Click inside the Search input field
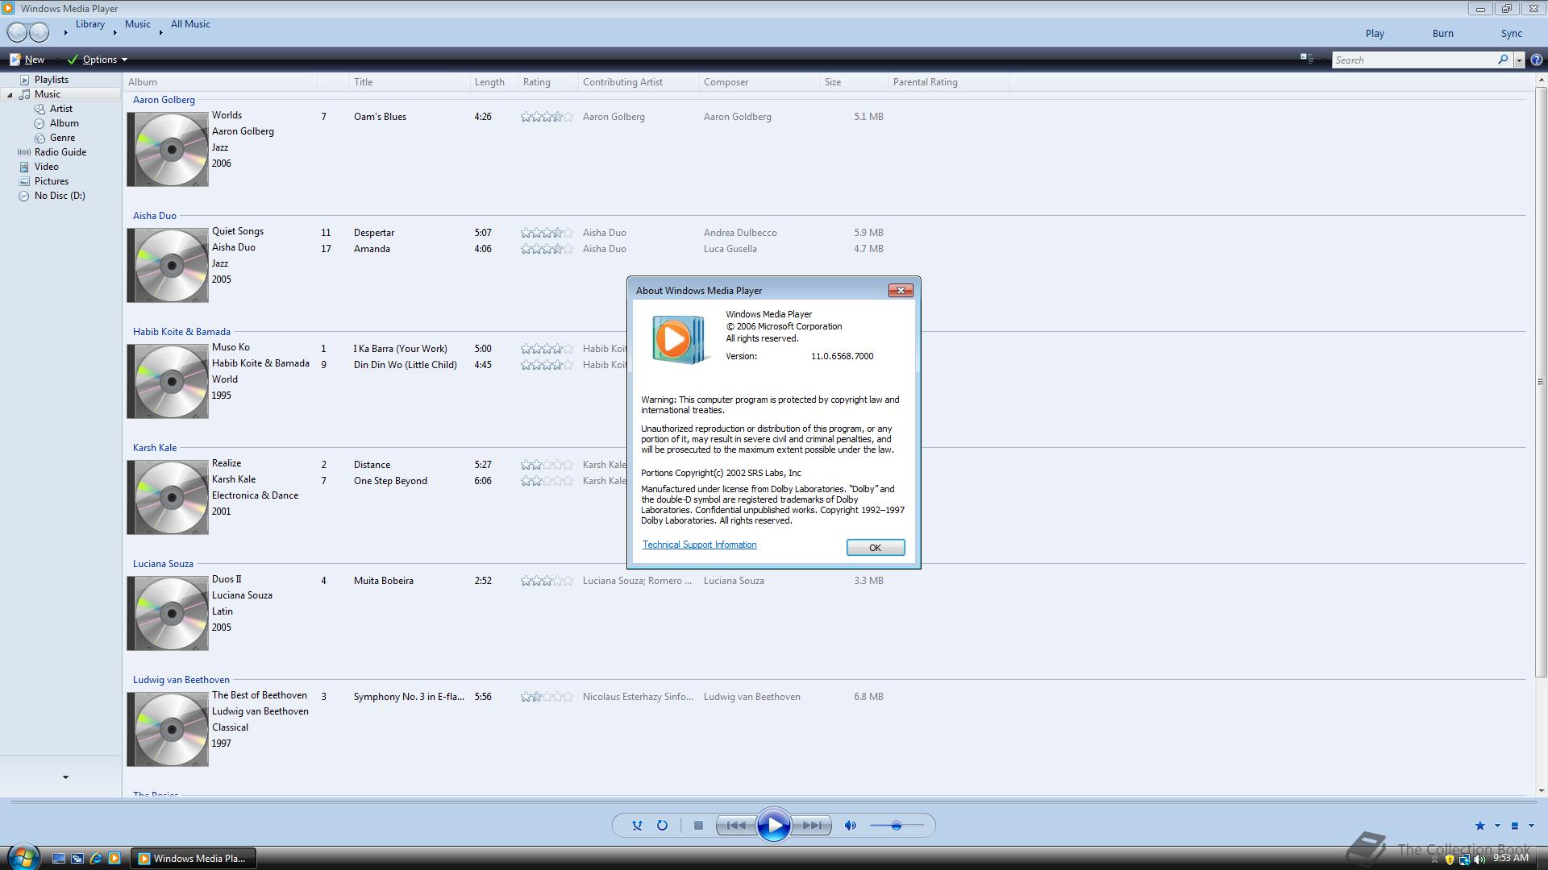This screenshot has width=1548, height=870. (x=1413, y=60)
